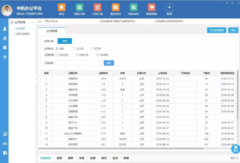
Task: Click the 导出应用数据 button
Action: [217, 30]
